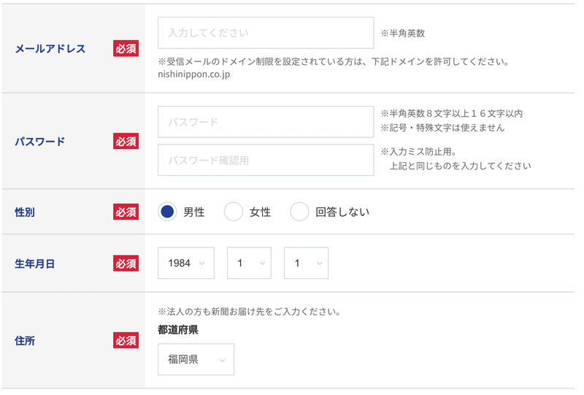Click the 必須 badge beside パスワード

(x=126, y=141)
